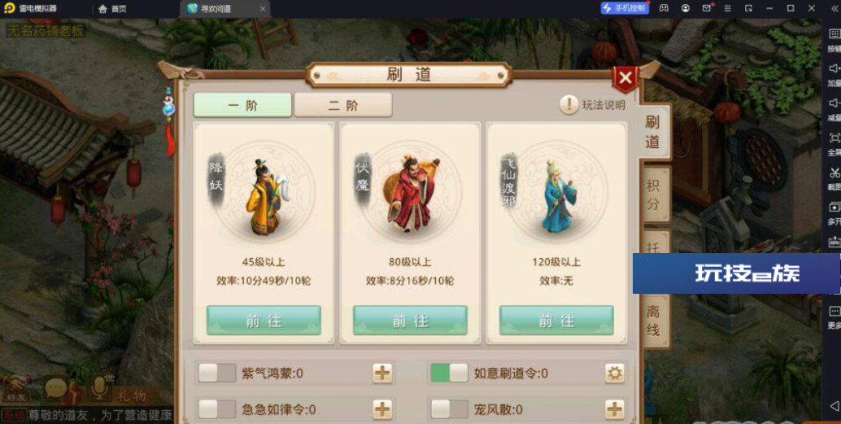Screen dimensions: 841x424
Task: Click 前往 under 伏魔
Action: [x=410, y=321]
